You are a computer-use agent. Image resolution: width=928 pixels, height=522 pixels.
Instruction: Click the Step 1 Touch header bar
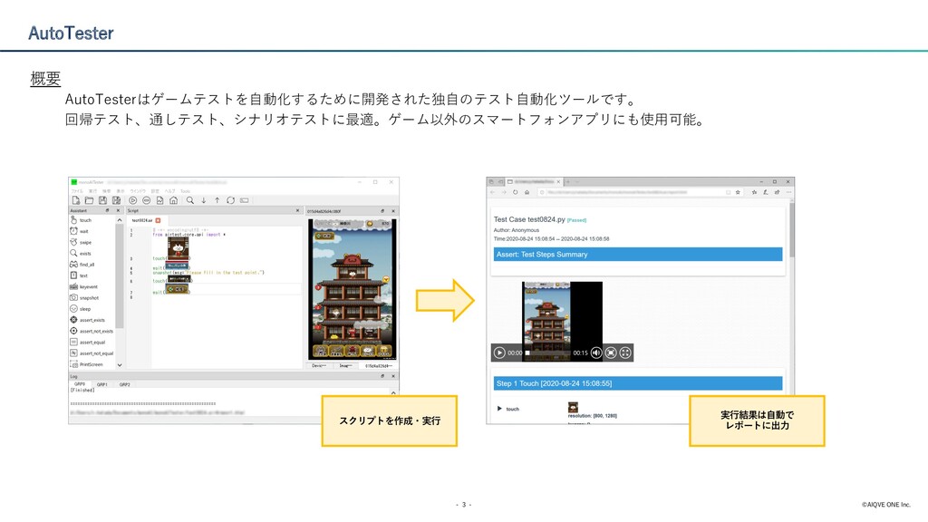[x=638, y=383]
